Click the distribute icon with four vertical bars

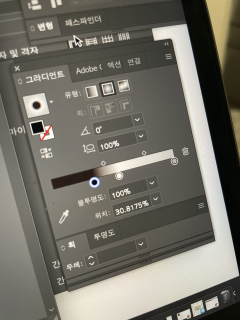(123, 36)
